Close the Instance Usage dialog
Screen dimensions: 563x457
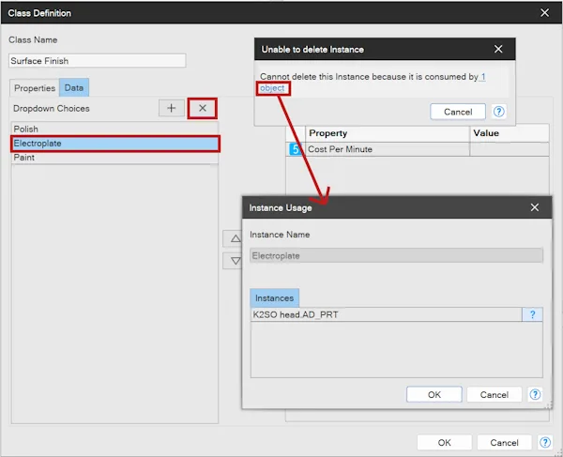[535, 207]
